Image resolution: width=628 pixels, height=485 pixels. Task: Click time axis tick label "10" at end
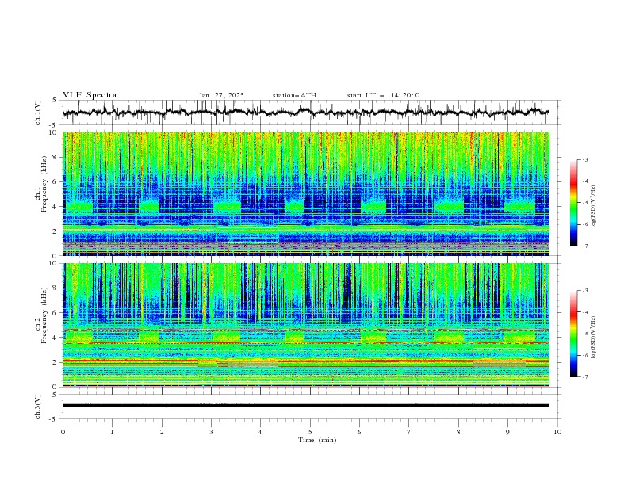[x=557, y=432]
